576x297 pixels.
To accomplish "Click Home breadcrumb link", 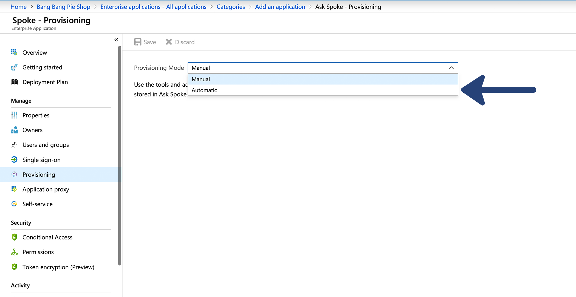I will (18, 7).
